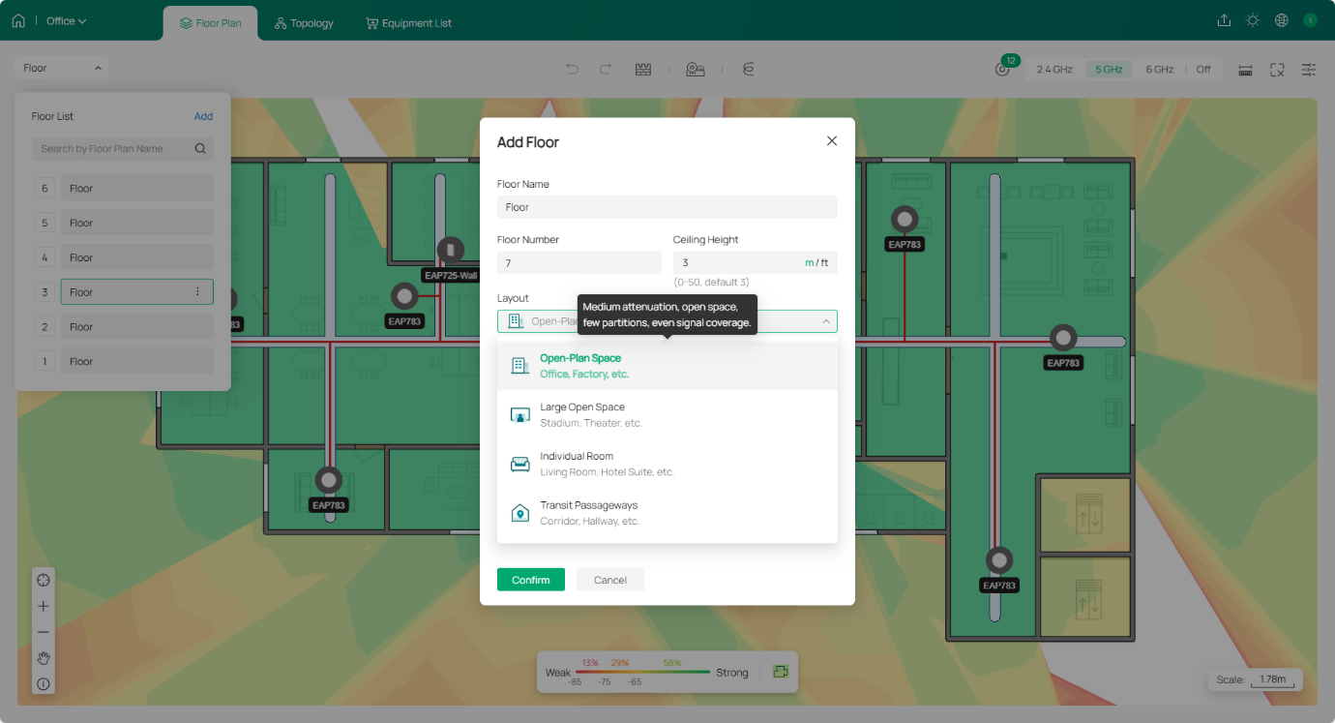The width and height of the screenshot is (1335, 723).
Task: Click the Confirm button
Action: pyautogui.click(x=530, y=580)
